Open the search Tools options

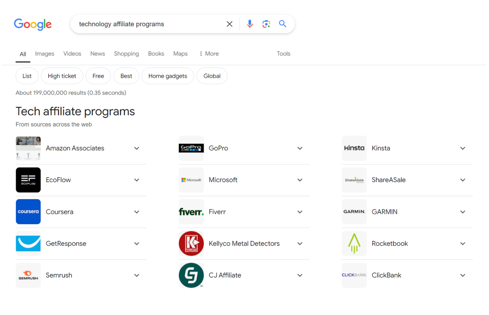(284, 53)
